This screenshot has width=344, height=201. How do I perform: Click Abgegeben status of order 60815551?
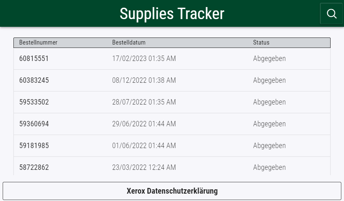269,59
